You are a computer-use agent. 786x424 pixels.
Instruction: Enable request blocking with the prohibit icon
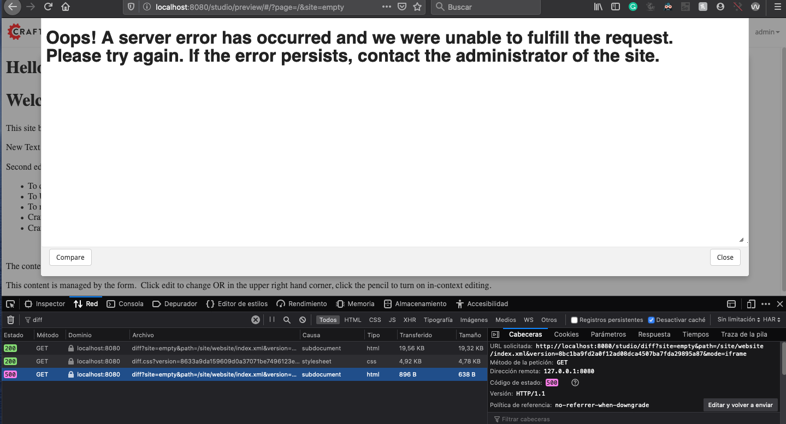click(x=302, y=319)
